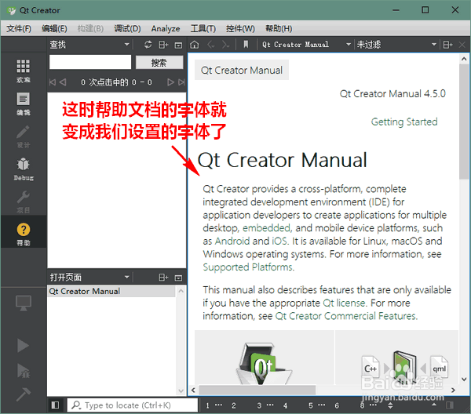Toggle output pane 1 in status bar
The height and width of the screenshot is (414, 471).
[214, 405]
